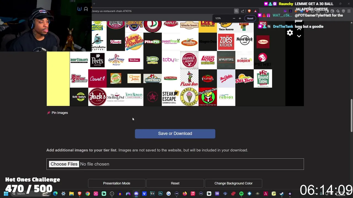Screen dimensions: 353x198
Task: Open Brave Shields lion icon
Action: pos(249,11)
